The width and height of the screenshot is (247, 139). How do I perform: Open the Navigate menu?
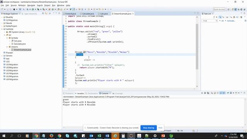[31, 5]
